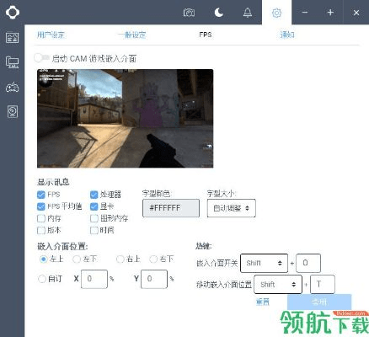Select the 左下 position radio button
The height and width of the screenshot is (337, 369).
click(77, 259)
